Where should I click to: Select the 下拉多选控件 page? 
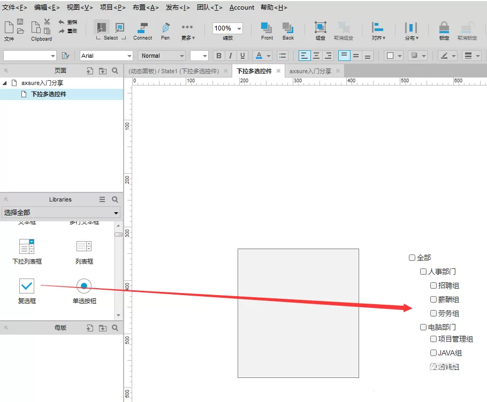point(62,94)
